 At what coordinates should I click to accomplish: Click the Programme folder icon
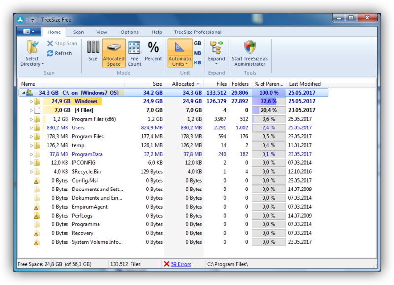[37, 224]
